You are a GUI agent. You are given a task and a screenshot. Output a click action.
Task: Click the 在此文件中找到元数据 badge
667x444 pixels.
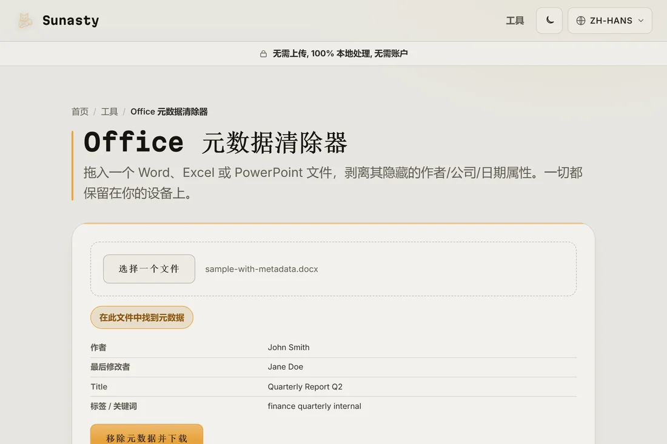point(142,317)
